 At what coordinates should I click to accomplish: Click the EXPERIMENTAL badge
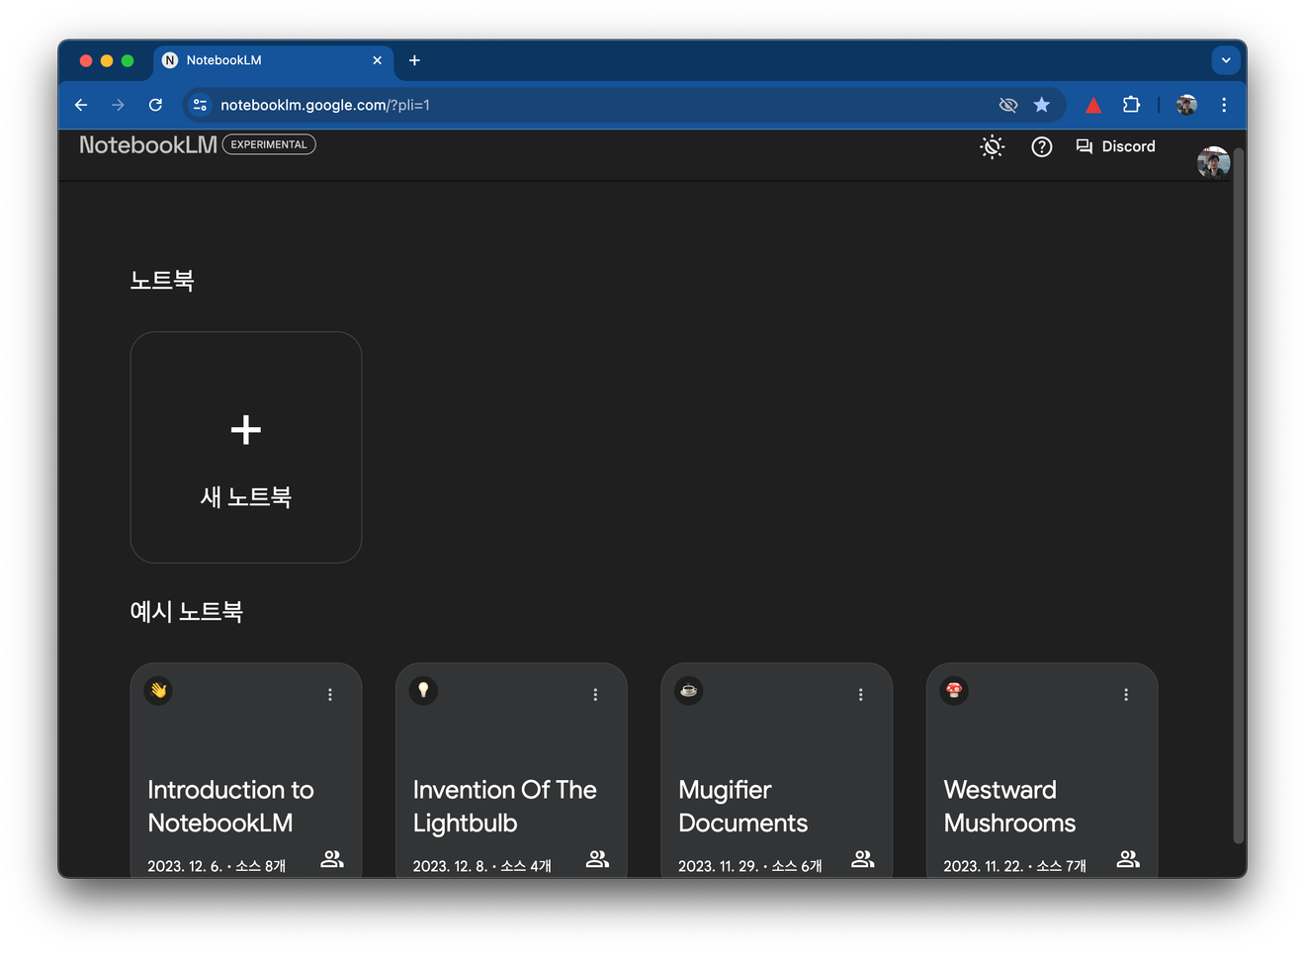[269, 144]
